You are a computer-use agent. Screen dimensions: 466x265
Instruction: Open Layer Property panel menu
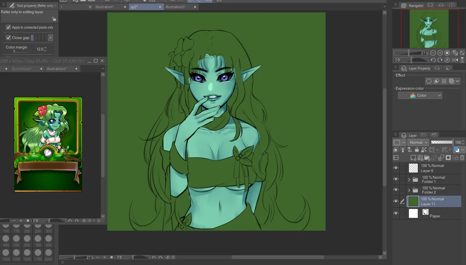tap(396, 68)
